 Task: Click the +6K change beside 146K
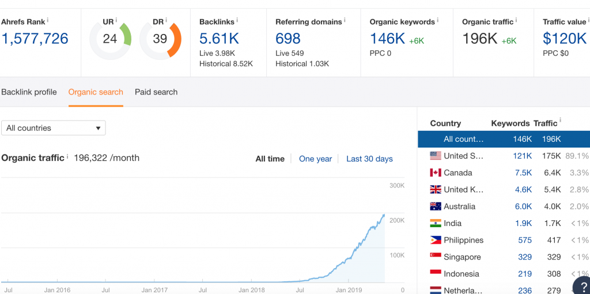click(x=417, y=41)
